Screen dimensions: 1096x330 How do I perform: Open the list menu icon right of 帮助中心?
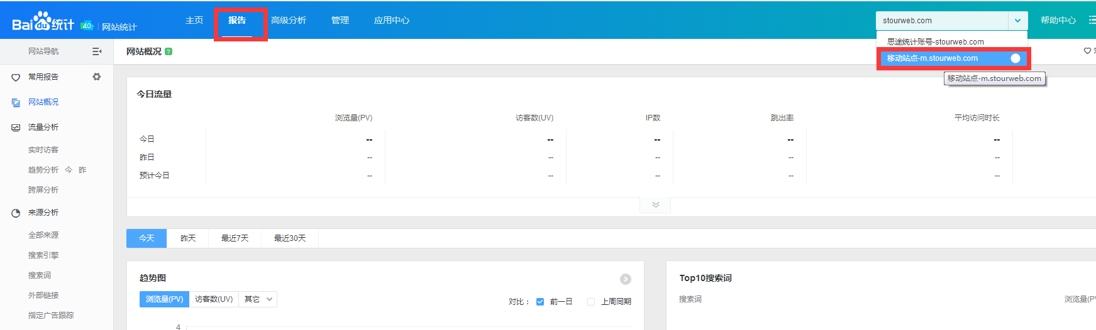(x=1092, y=20)
